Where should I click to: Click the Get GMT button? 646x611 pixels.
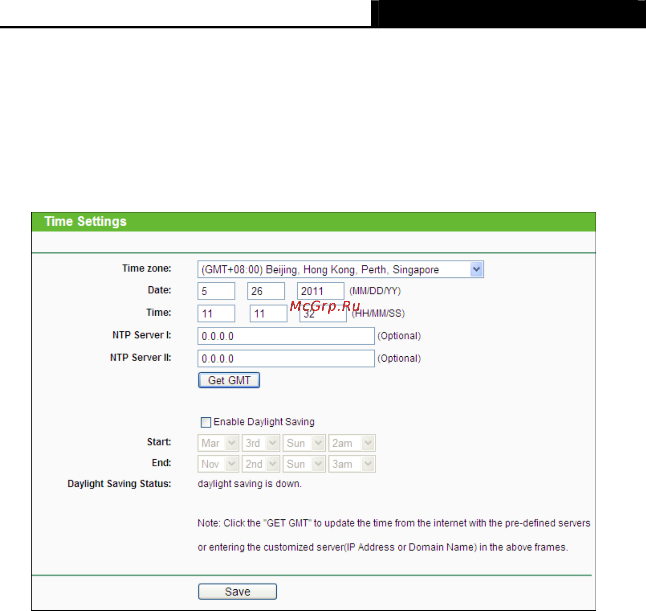(229, 380)
